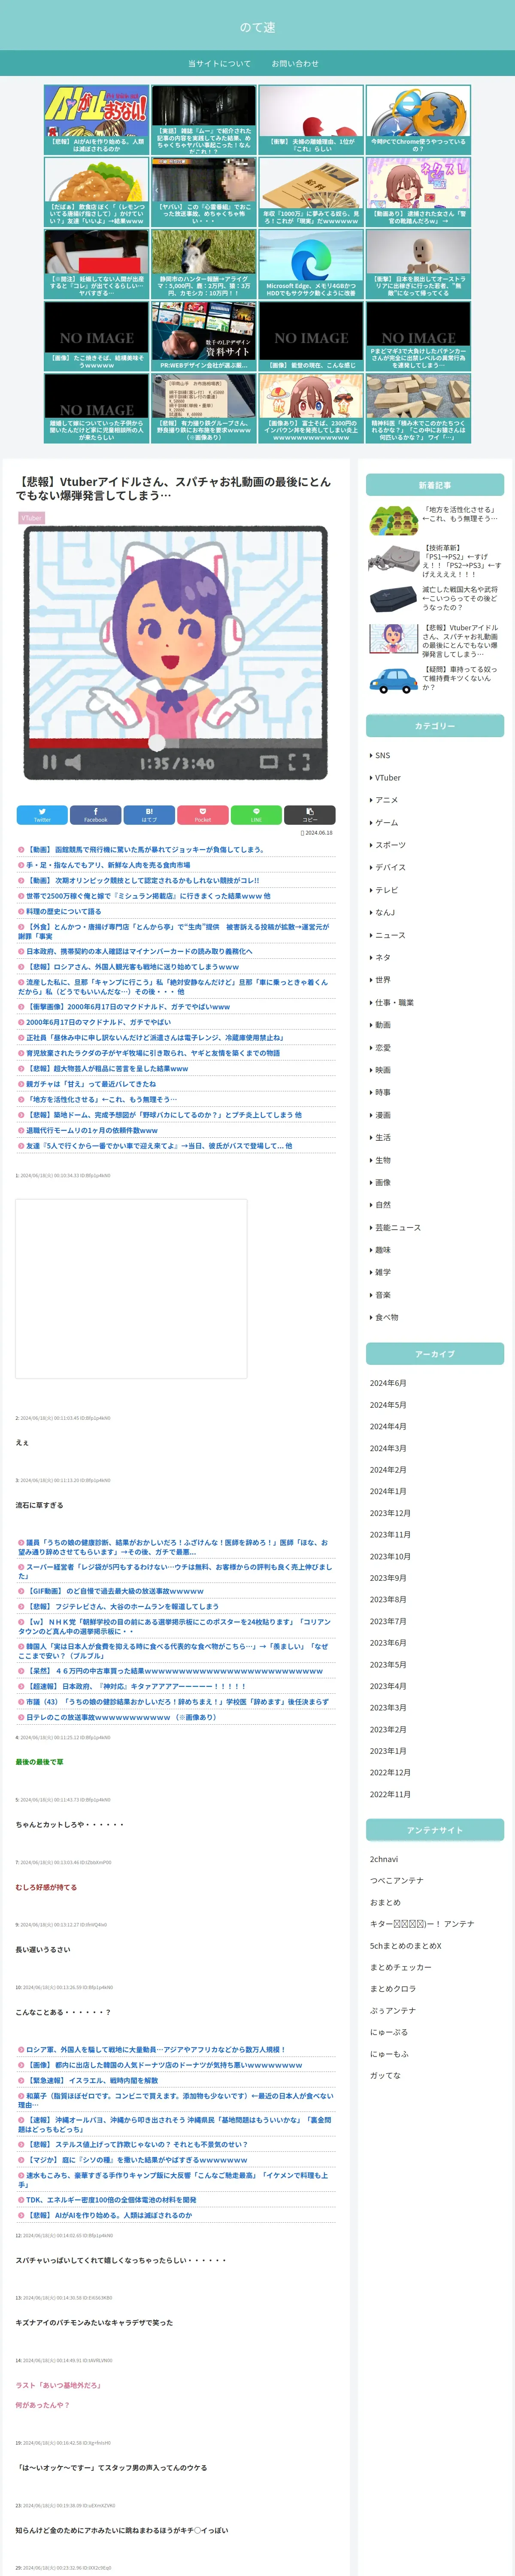Viewport: 515px width, 2576px height.
Task: Select the テレビ category
Action: [x=385, y=890]
